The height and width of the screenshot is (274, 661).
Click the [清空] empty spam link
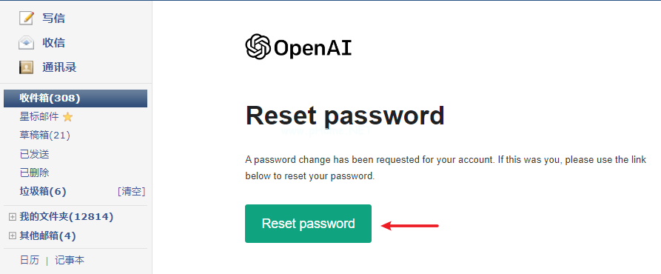(x=132, y=191)
